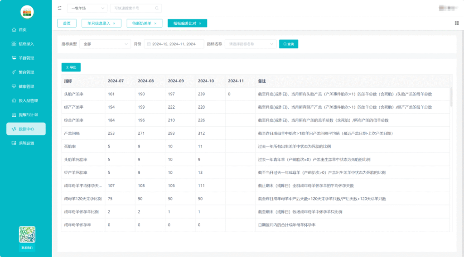Open the 一牧羊场 farm dropdown
Viewport: 464px width, 257px height.
[87, 8]
